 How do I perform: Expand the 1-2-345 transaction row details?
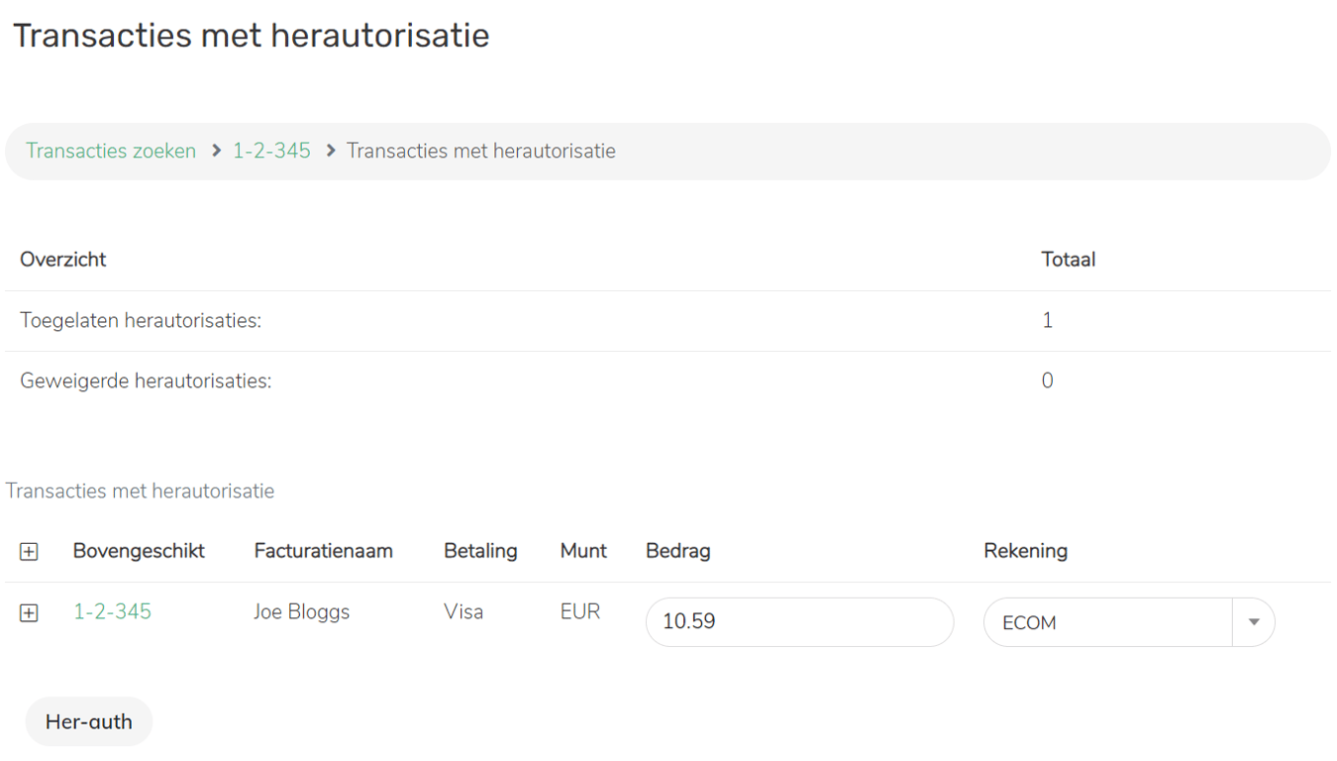[x=29, y=613]
